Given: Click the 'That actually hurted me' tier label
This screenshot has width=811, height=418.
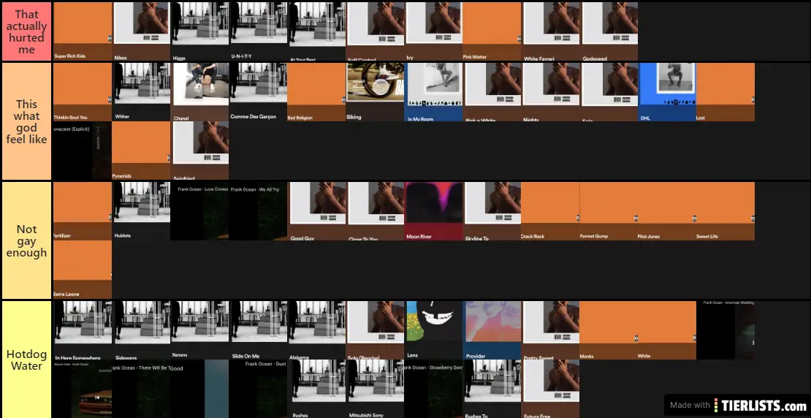Looking at the screenshot, I should point(26,31).
